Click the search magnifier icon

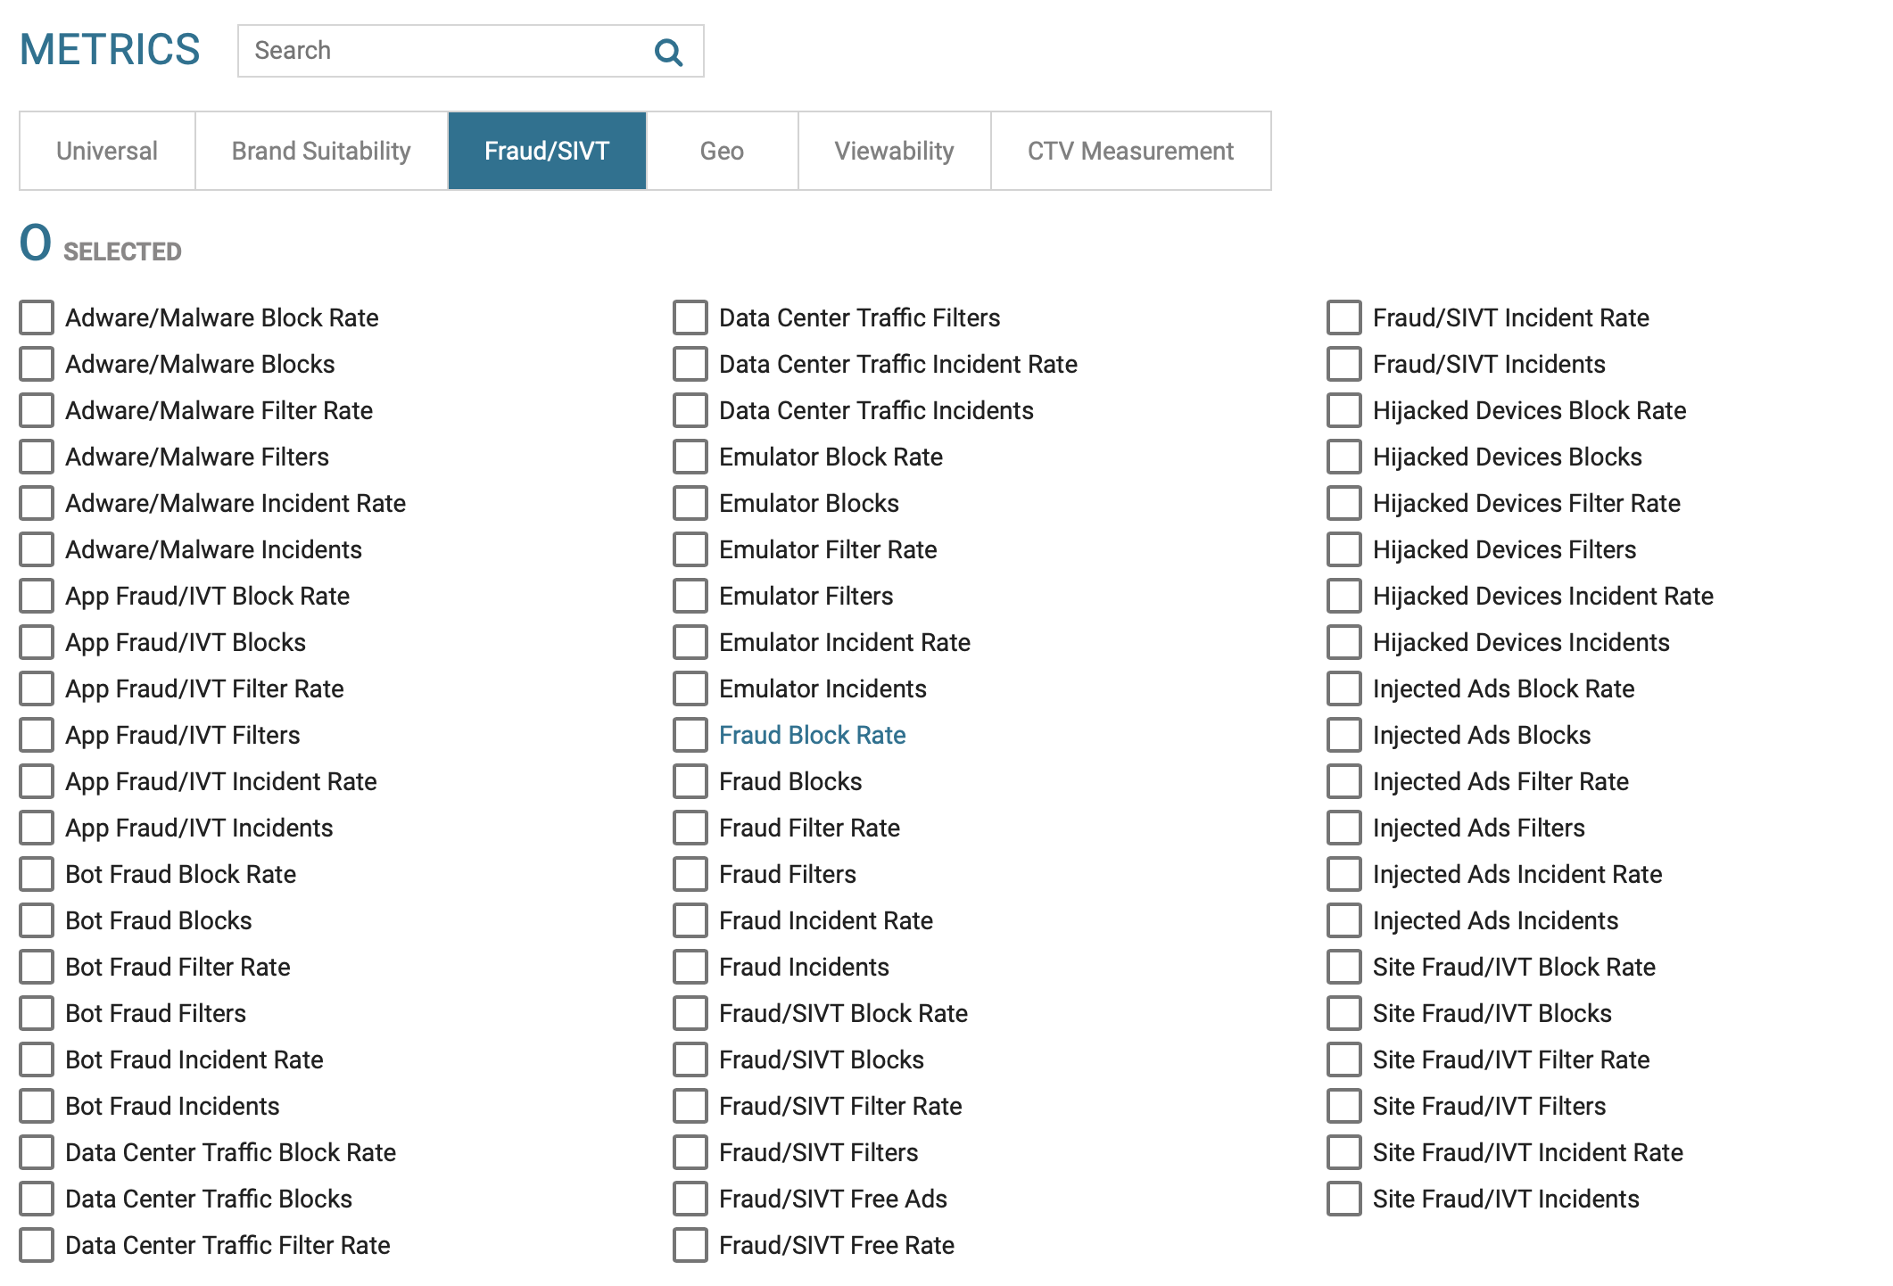[668, 53]
